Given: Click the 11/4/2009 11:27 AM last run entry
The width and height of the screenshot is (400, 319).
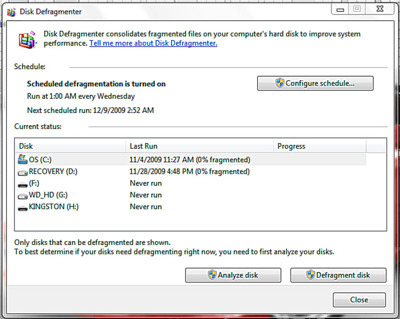Looking at the screenshot, I should pos(190,160).
